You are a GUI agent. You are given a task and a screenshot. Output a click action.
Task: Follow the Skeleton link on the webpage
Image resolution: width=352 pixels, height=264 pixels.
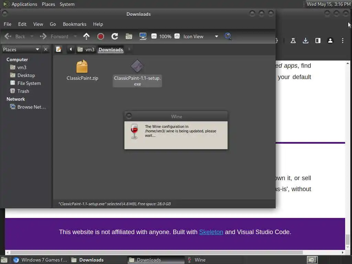(x=211, y=232)
